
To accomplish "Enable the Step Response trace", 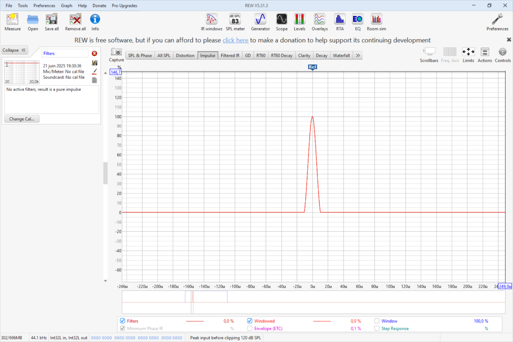I will pos(377,328).
